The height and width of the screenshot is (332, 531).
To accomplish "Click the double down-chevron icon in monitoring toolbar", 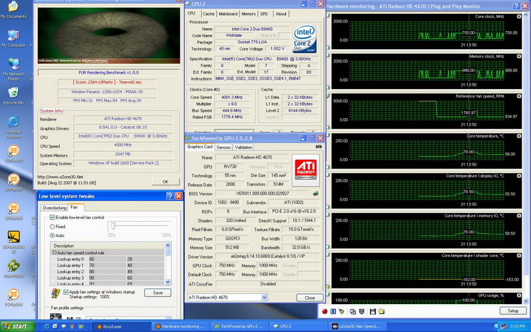I will pyautogui.click(x=361, y=311).
